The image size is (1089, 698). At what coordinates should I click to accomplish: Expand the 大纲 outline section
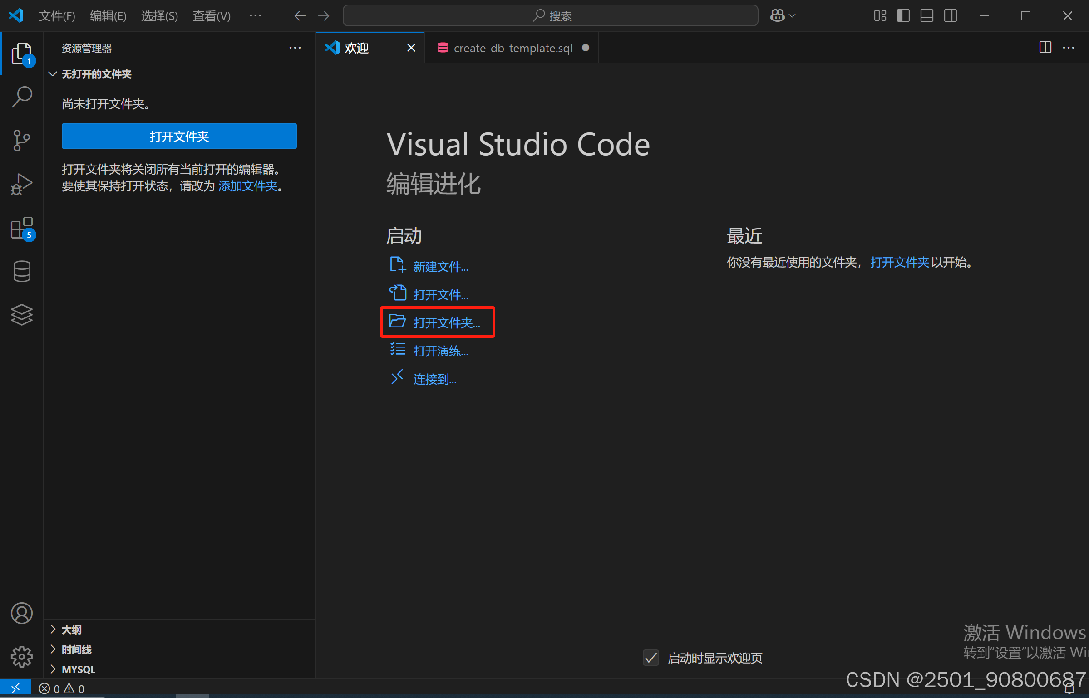click(71, 630)
